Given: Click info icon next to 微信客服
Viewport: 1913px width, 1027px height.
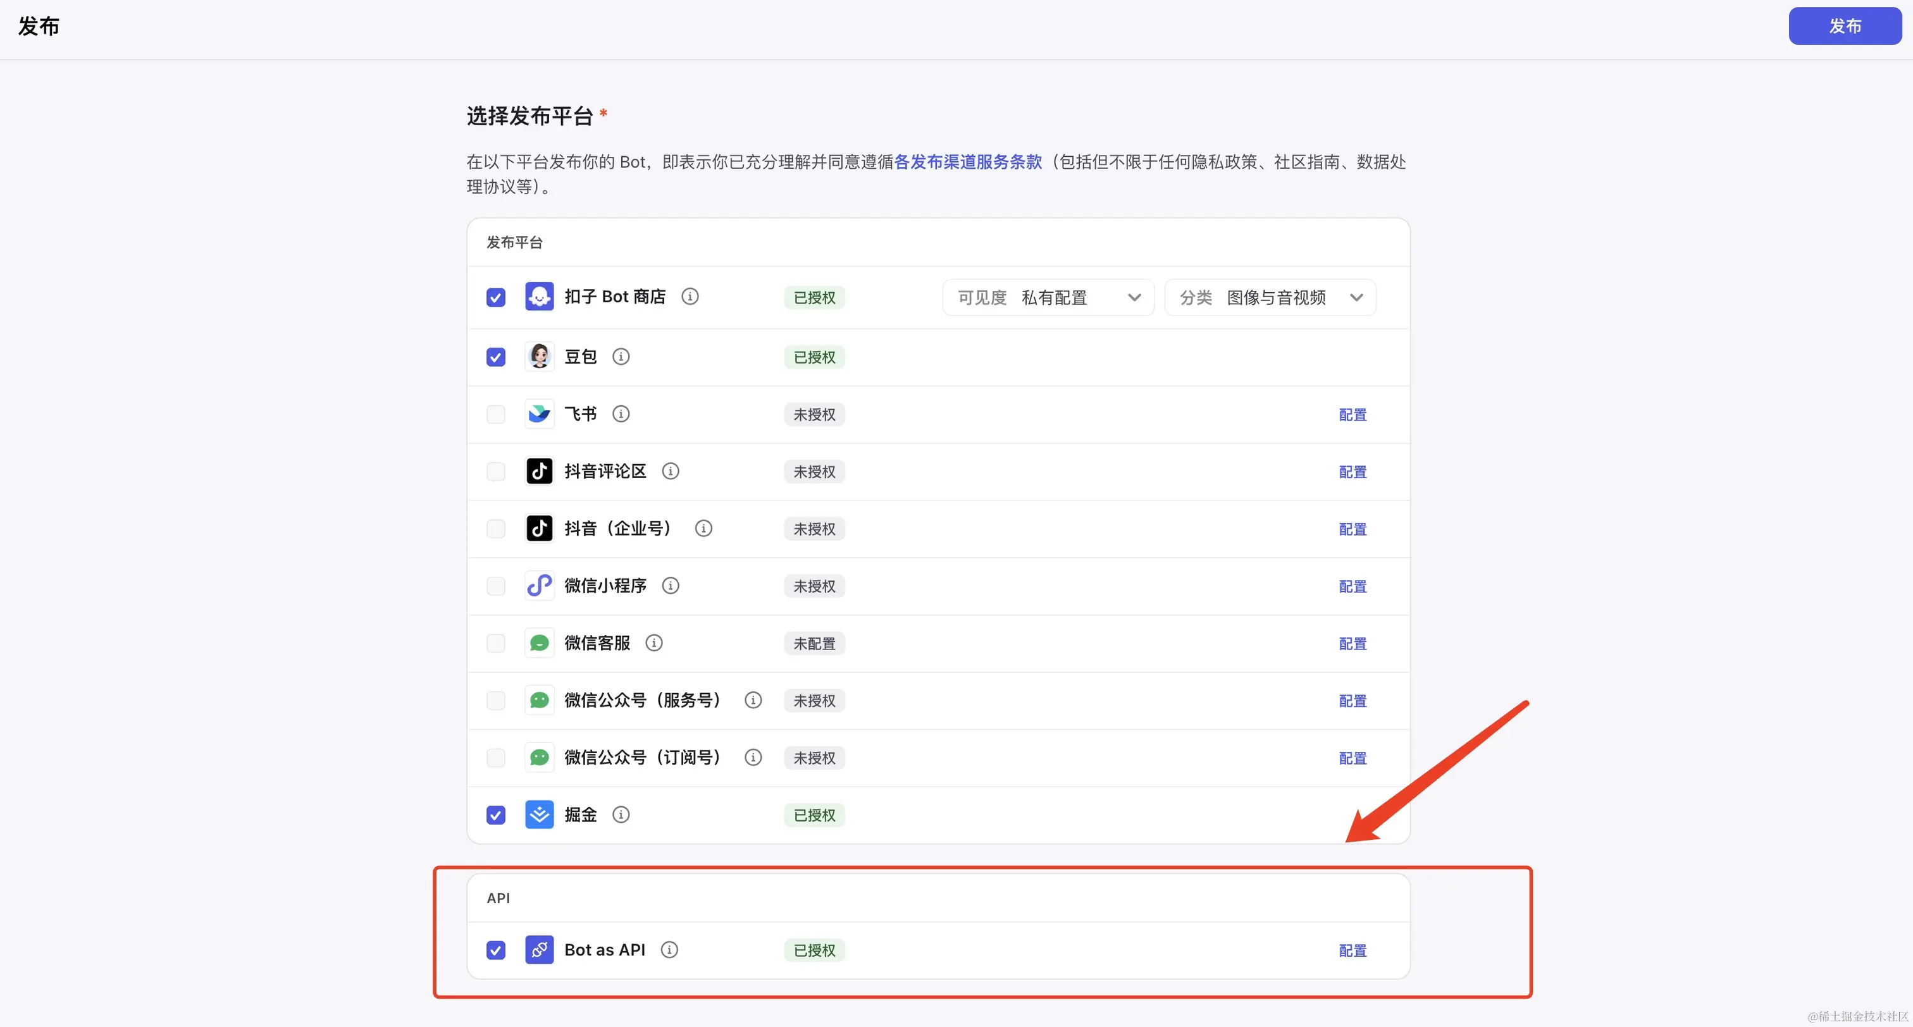Looking at the screenshot, I should tap(653, 643).
